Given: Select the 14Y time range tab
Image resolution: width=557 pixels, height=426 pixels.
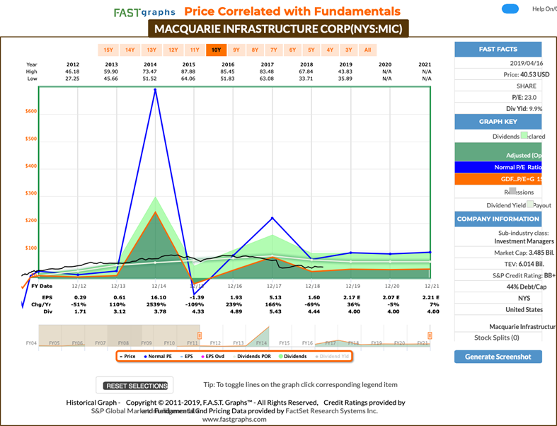Looking at the screenshot, I should click(130, 50).
